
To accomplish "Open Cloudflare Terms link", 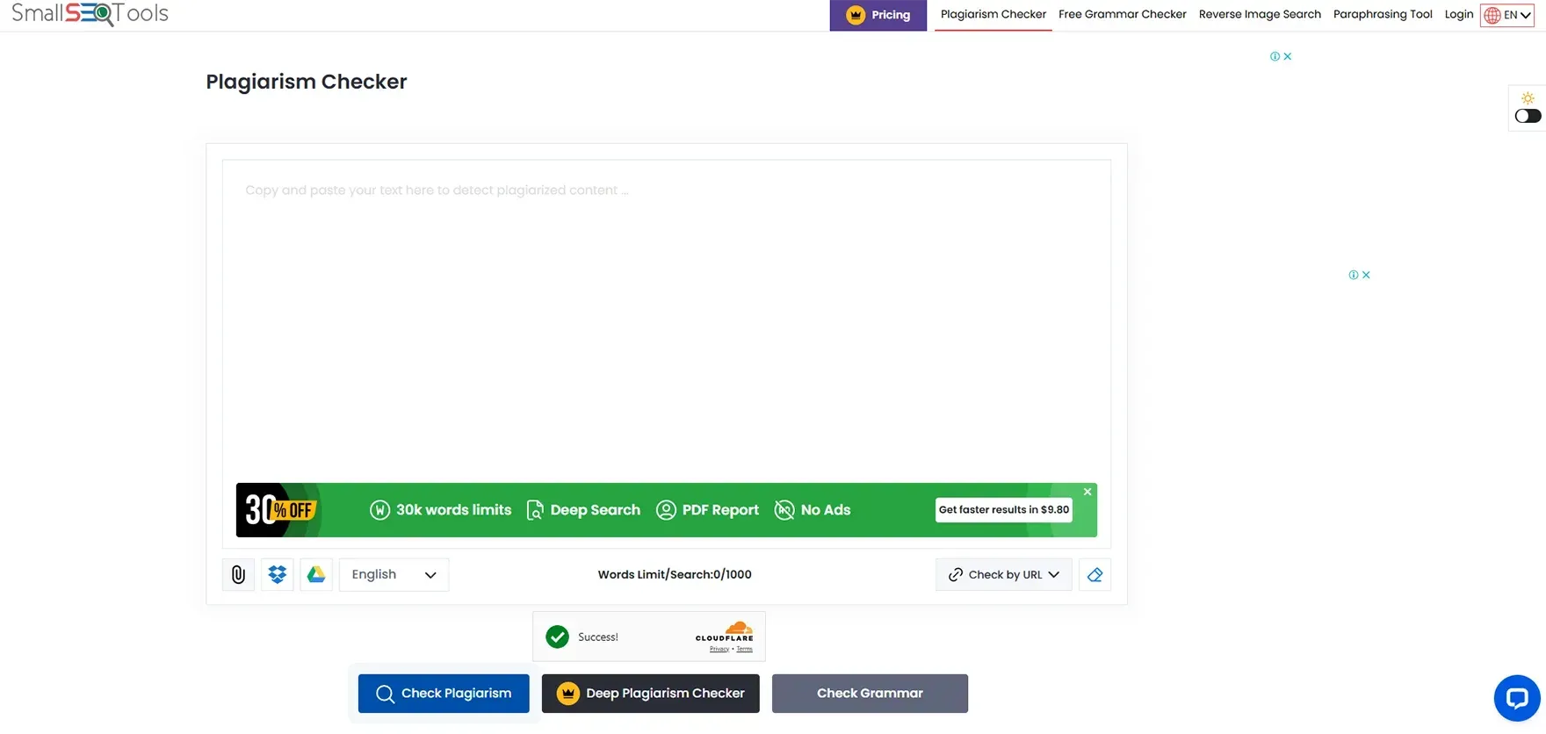I will pyautogui.click(x=744, y=649).
